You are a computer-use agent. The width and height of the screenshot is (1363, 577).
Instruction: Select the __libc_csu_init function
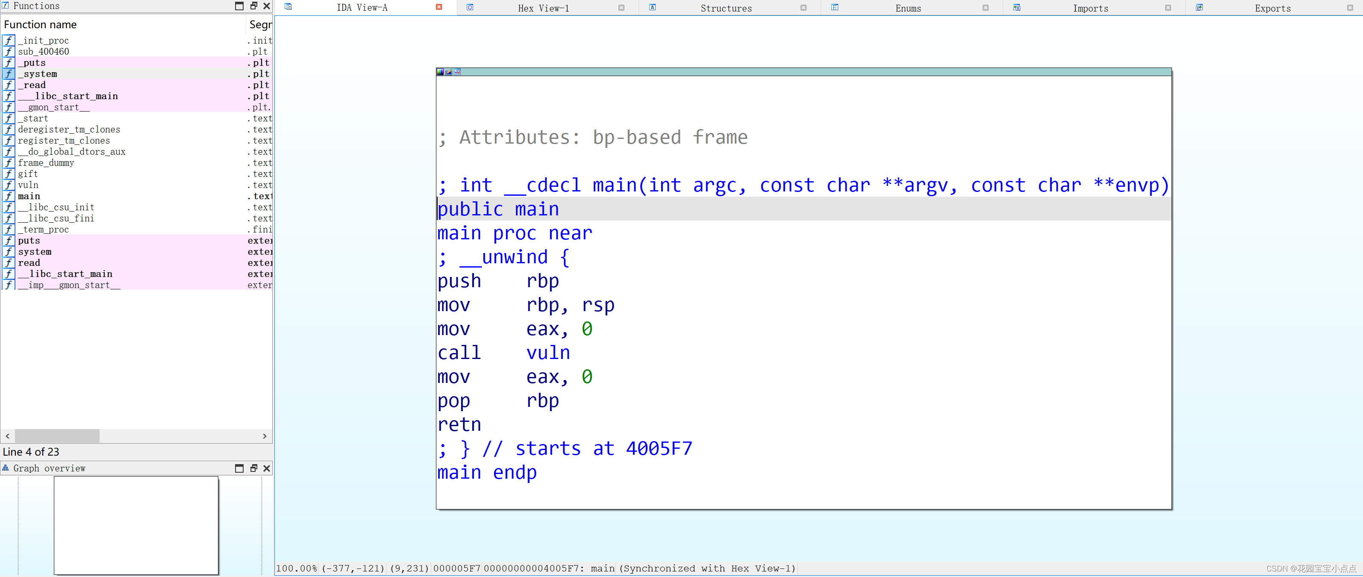[x=136, y=207]
